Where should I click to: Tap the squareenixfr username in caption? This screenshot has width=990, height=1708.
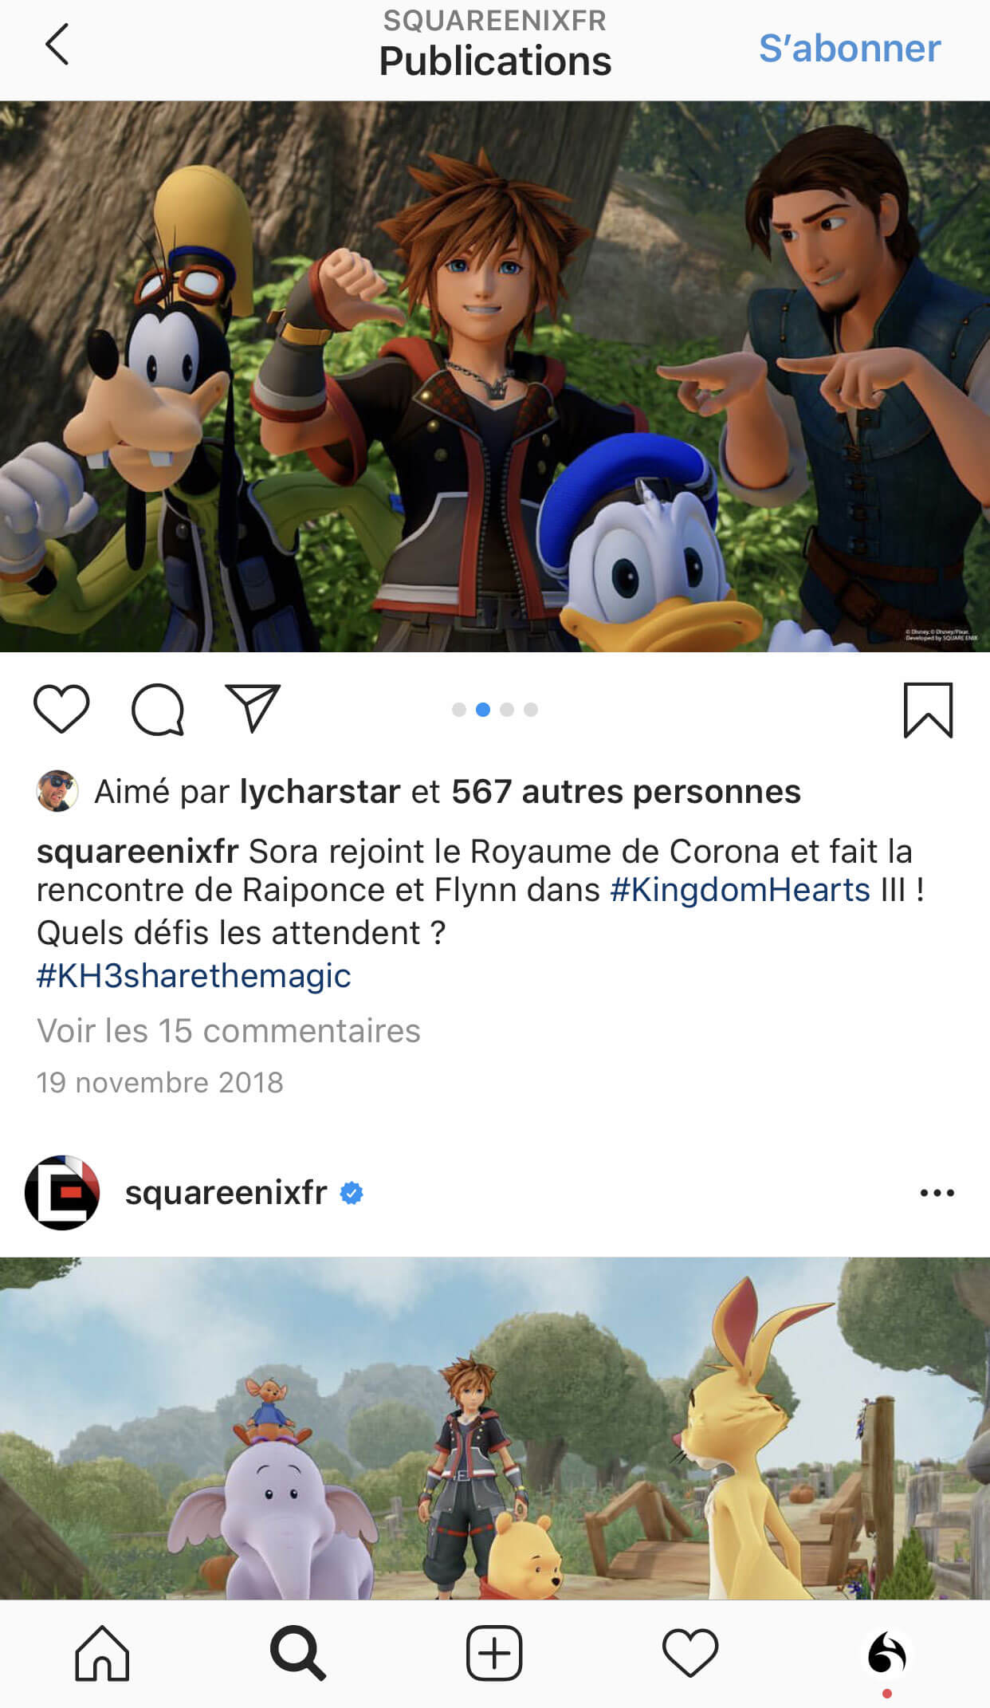pos(137,852)
